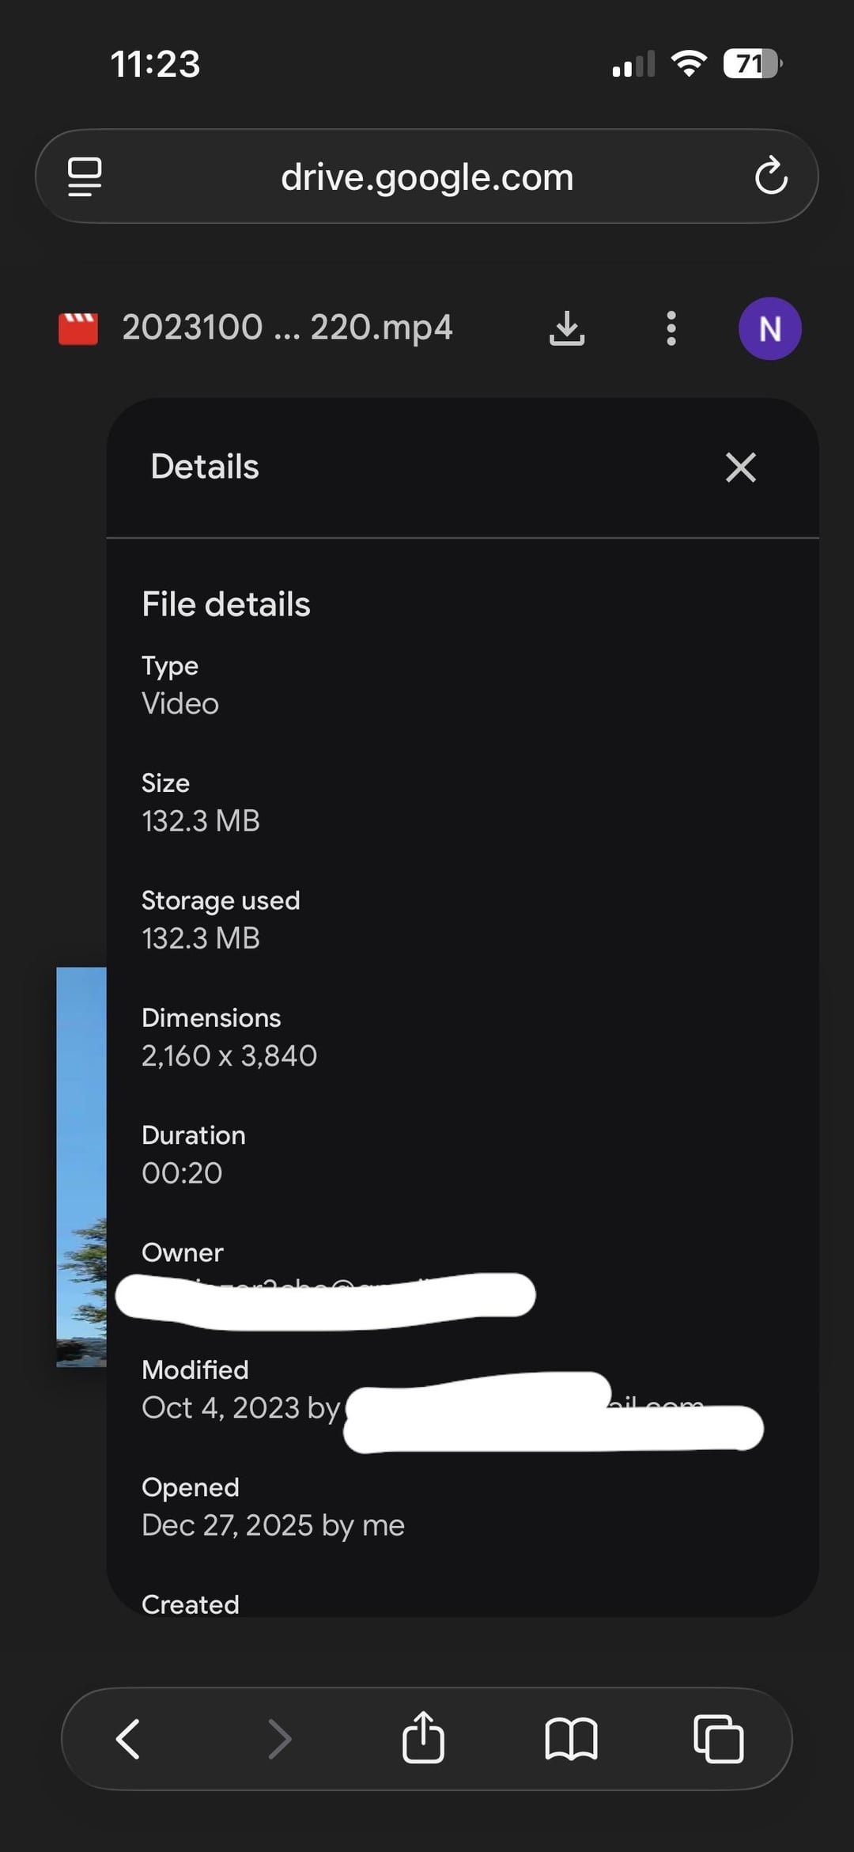The image size is (854, 1852).
Task: Tap the Details panel heading
Action: tap(205, 467)
